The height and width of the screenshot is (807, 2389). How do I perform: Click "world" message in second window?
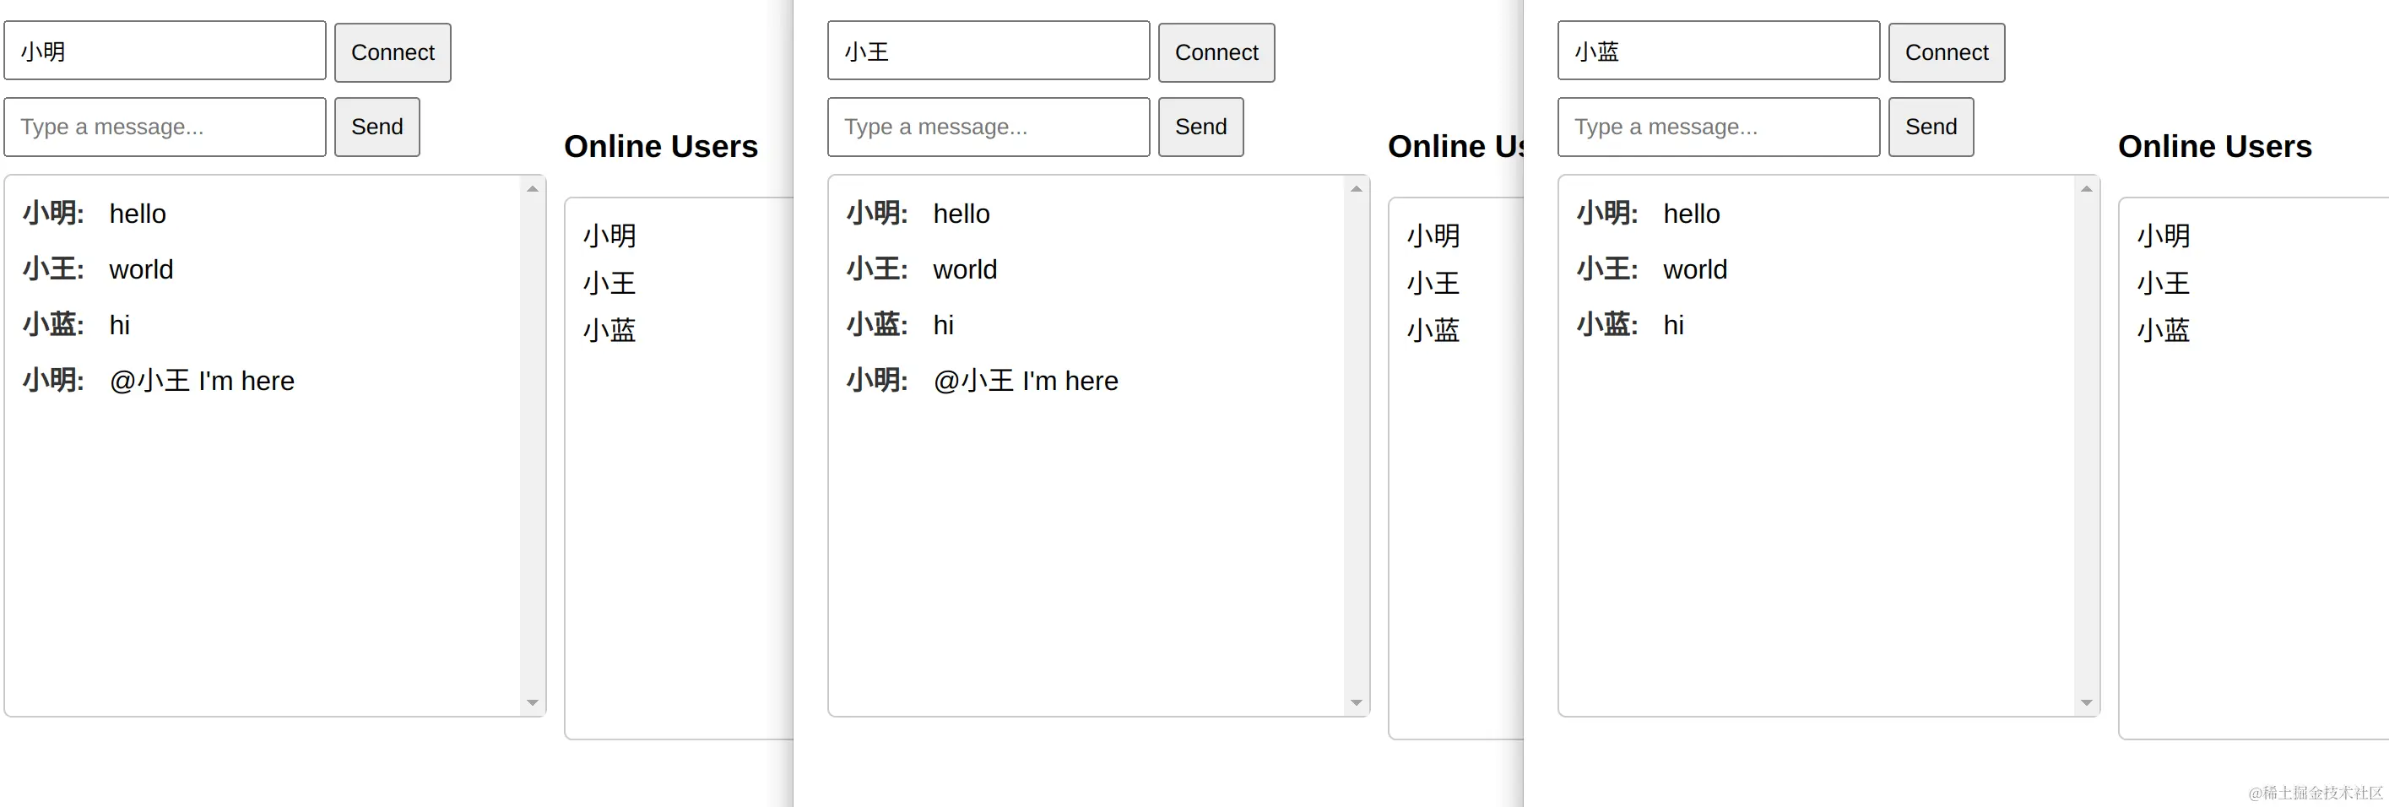coord(965,269)
